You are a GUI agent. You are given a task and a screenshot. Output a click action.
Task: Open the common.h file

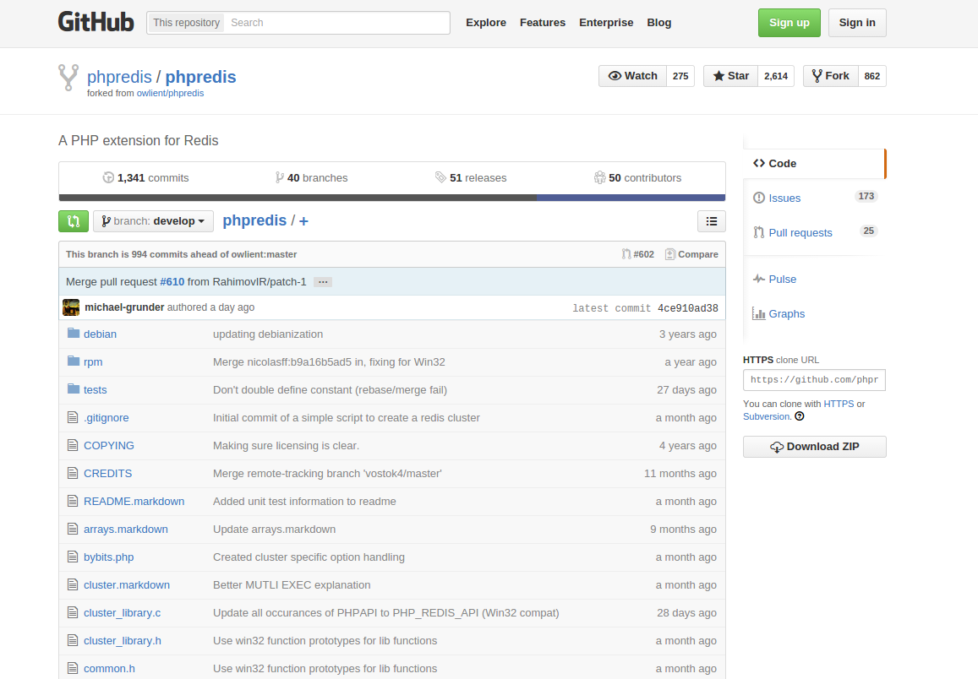point(109,668)
